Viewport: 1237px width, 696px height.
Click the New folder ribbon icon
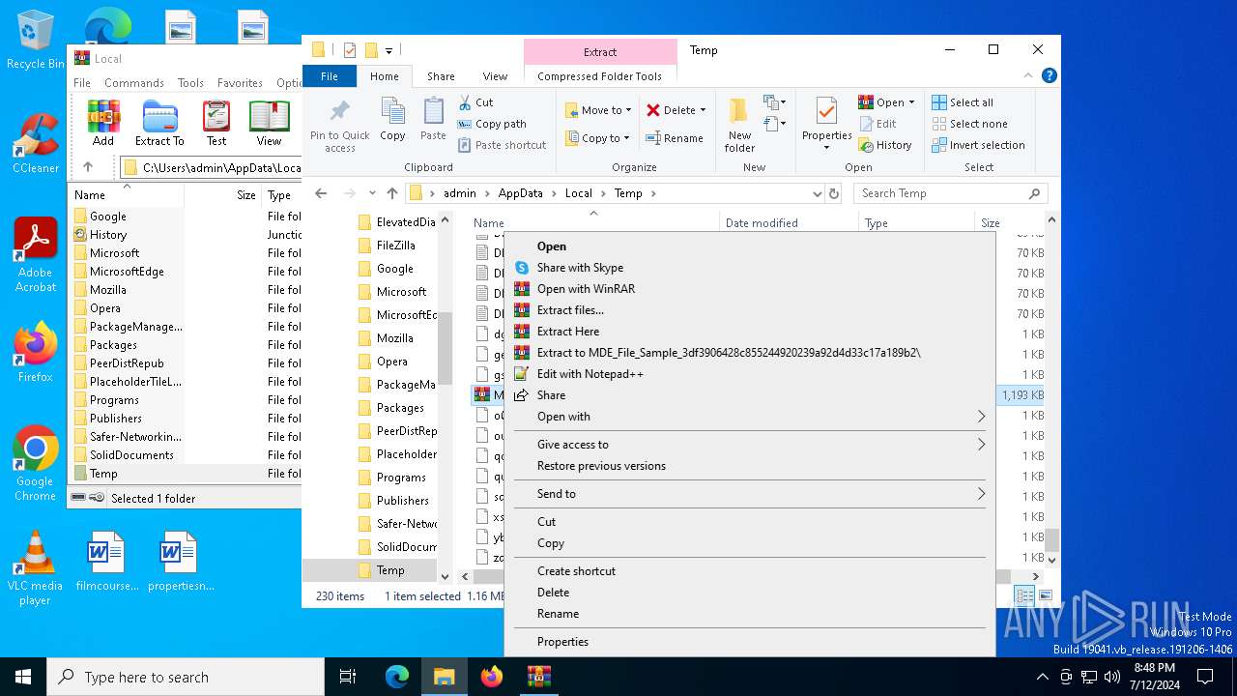pyautogui.click(x=739, y=125)
